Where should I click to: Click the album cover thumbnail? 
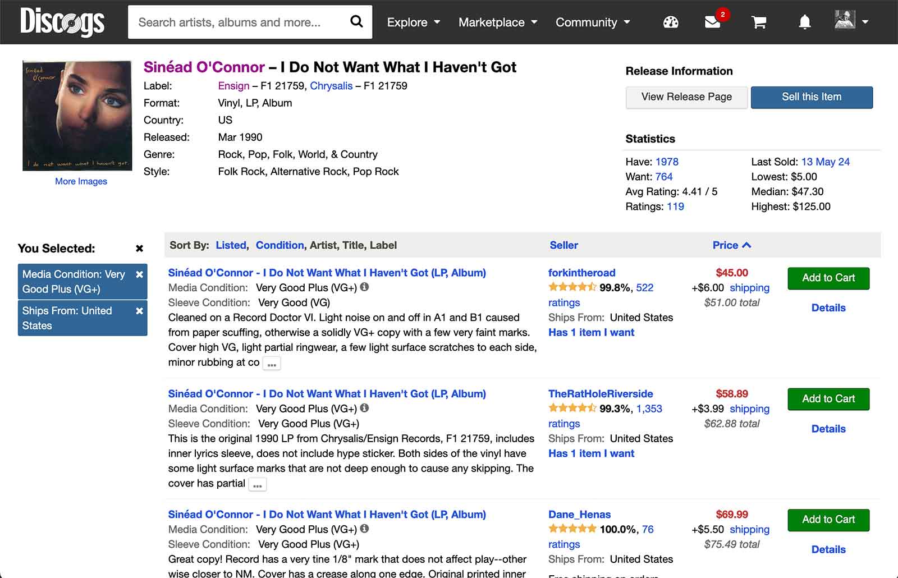(x=77, y=116)
